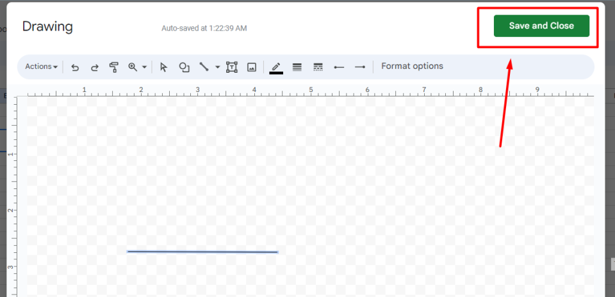Open the Line start options
Image resolution: width=615 pixels, height=297 pixels.
(339, 67)
